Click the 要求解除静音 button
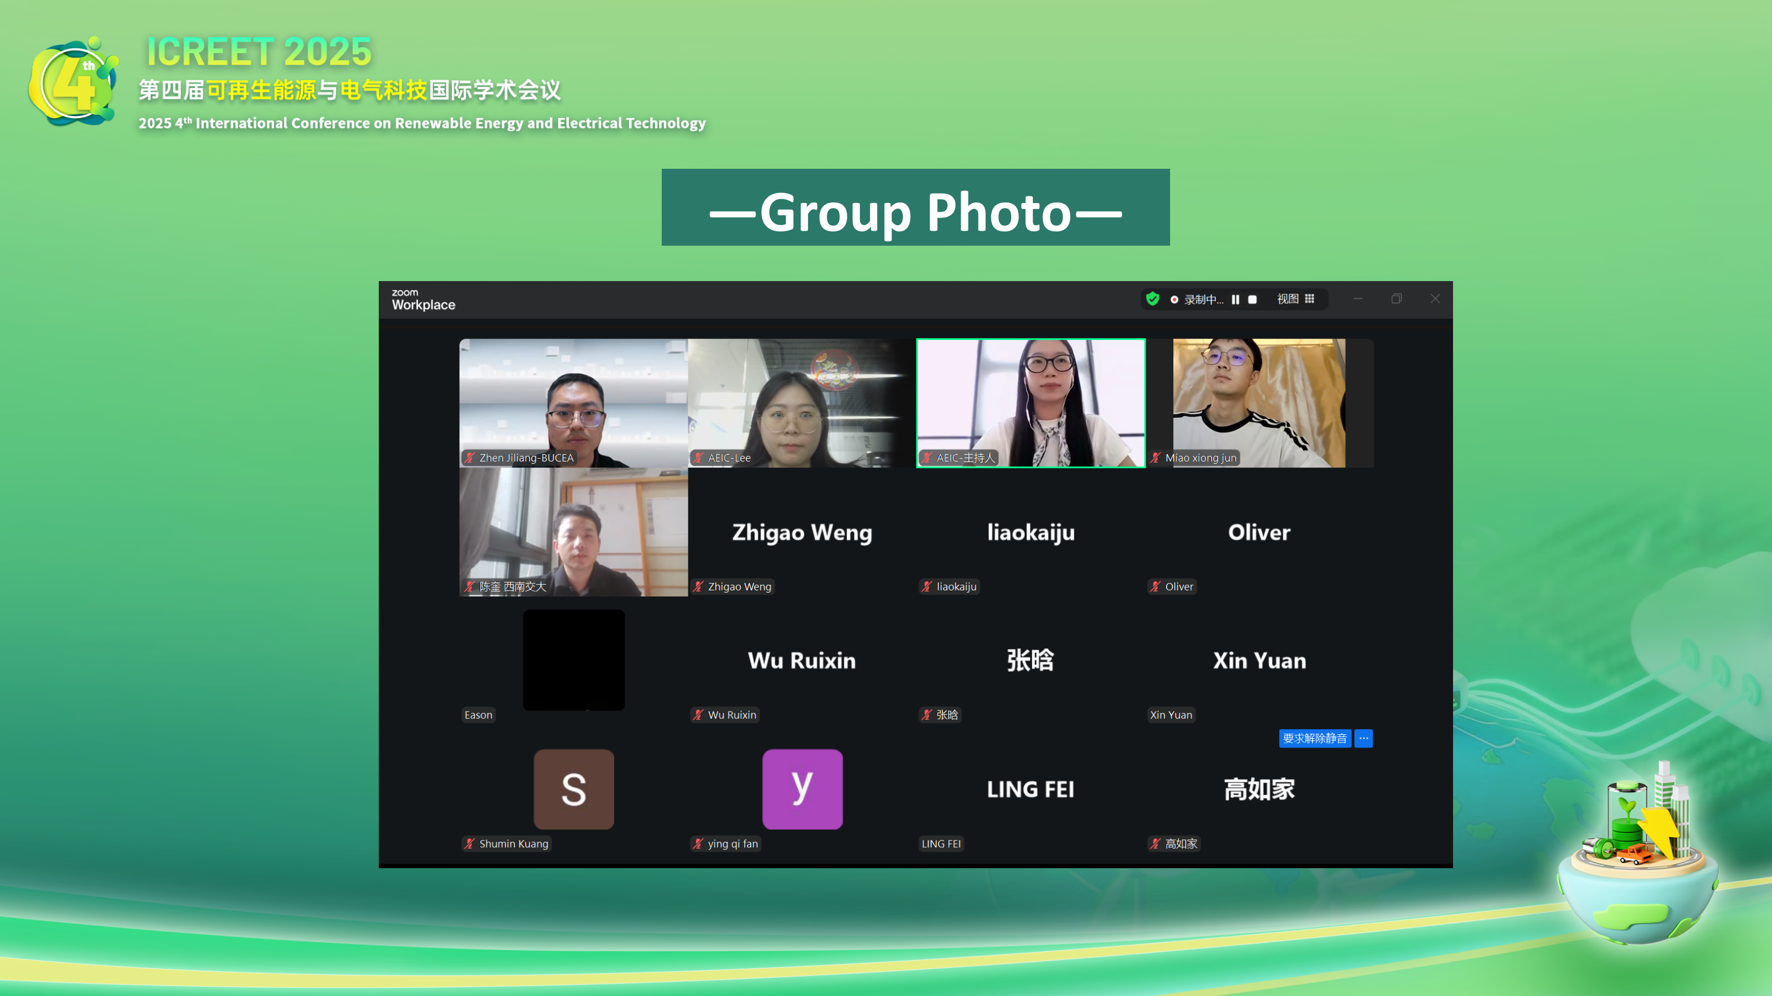Image resolution: width=1772 pixels, height=996 pixels. 1315,738
